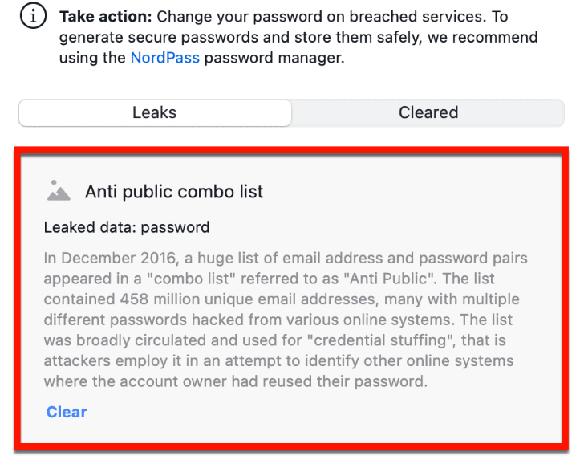This screenshot has height=456, width=584.
Task: Click the 'Leaked data: password' line
Action: [127, 227]
